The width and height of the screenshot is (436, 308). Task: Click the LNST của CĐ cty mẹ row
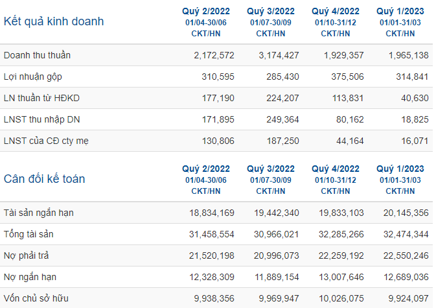pyautogui.click(x=216, y=141)
